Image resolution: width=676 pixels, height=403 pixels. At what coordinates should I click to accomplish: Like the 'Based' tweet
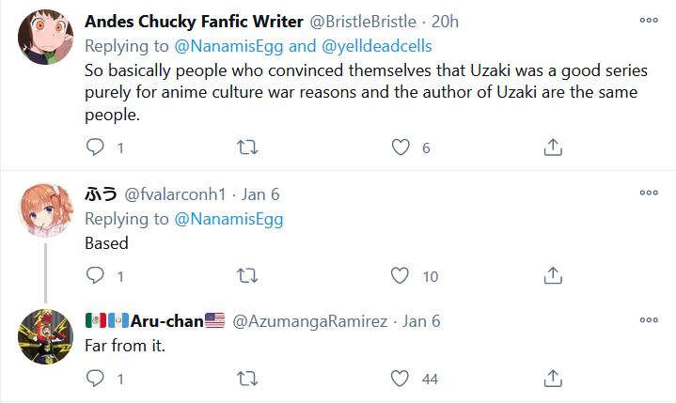tap(401, 276)
